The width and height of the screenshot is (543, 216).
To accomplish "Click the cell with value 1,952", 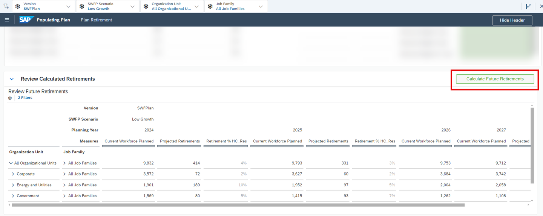I will click(x=276, y=185).
